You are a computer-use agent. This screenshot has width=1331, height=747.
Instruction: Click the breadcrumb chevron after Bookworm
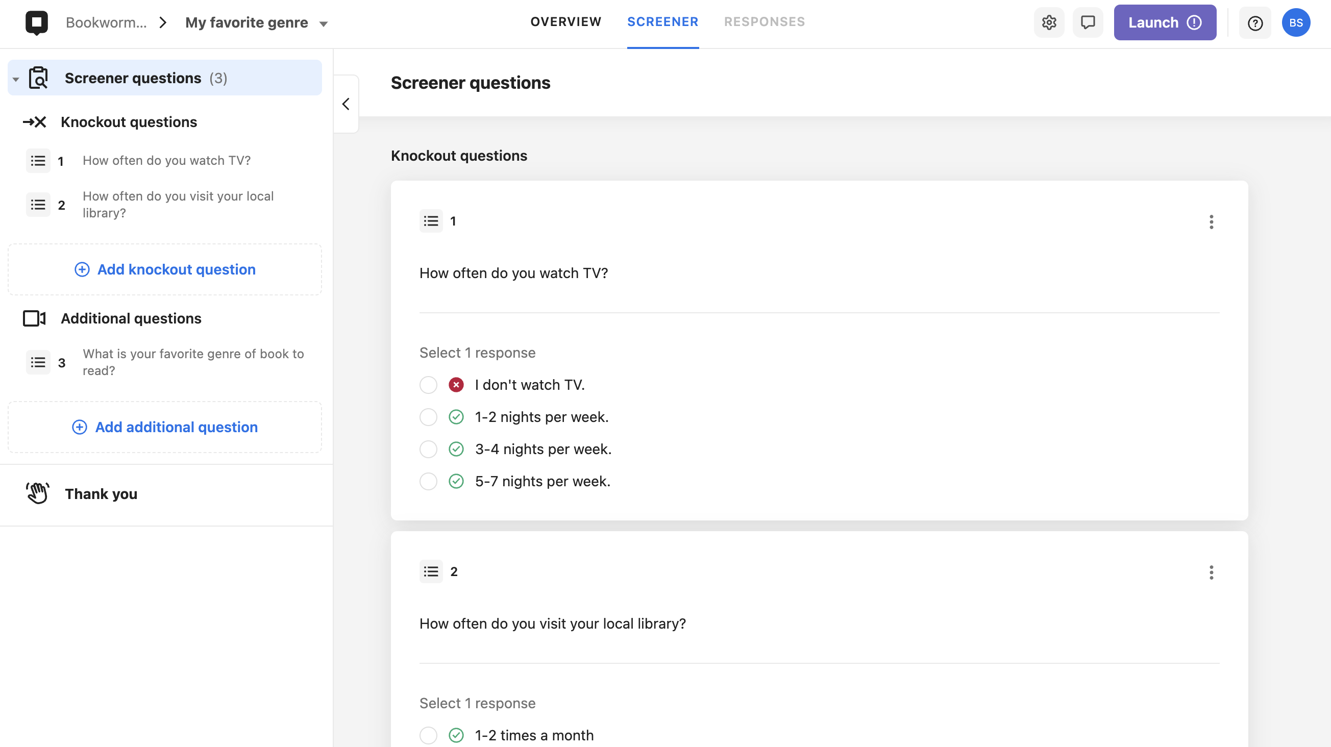163,23
